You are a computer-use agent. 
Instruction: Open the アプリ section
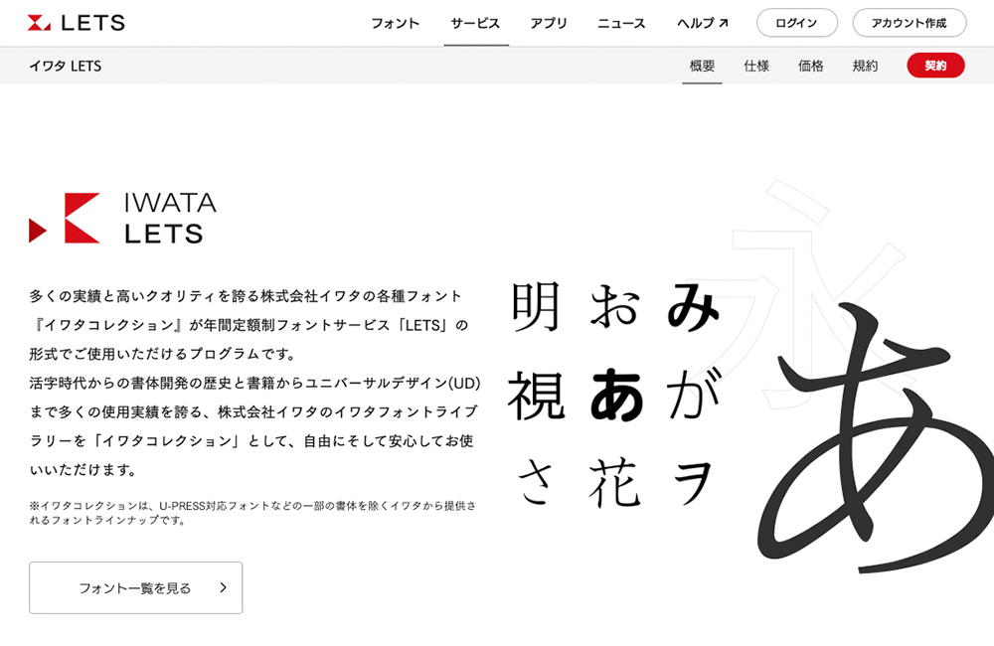[x=548, y=21]
